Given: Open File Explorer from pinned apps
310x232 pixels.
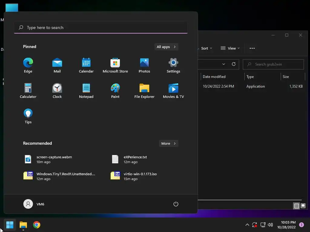Looking at the screenshot, I should [x=144, y=91].
